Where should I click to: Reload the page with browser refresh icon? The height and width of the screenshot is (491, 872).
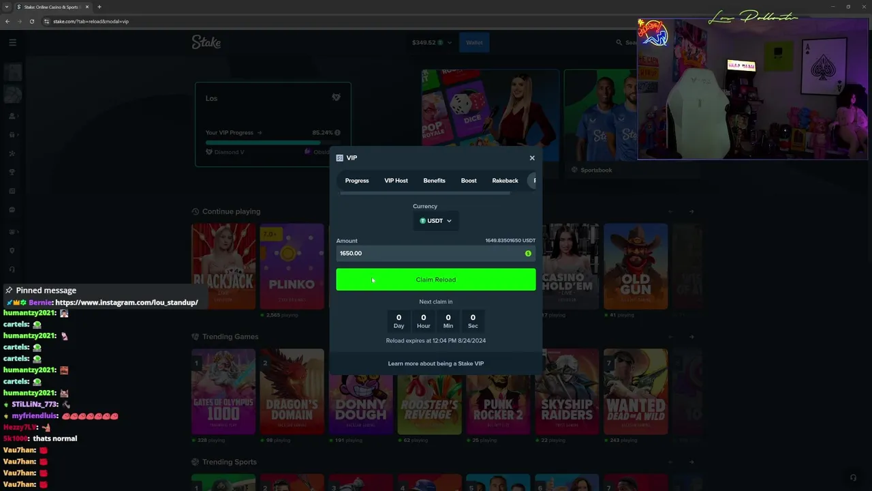click(32, 21)
